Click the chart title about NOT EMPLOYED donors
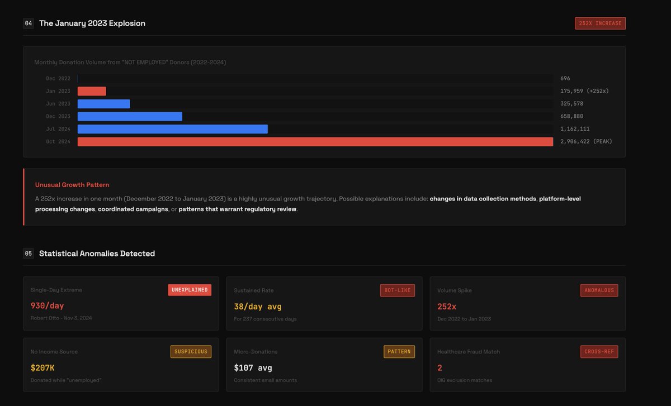The width and height of the screenshot is (671, 406). coord(130,63)
